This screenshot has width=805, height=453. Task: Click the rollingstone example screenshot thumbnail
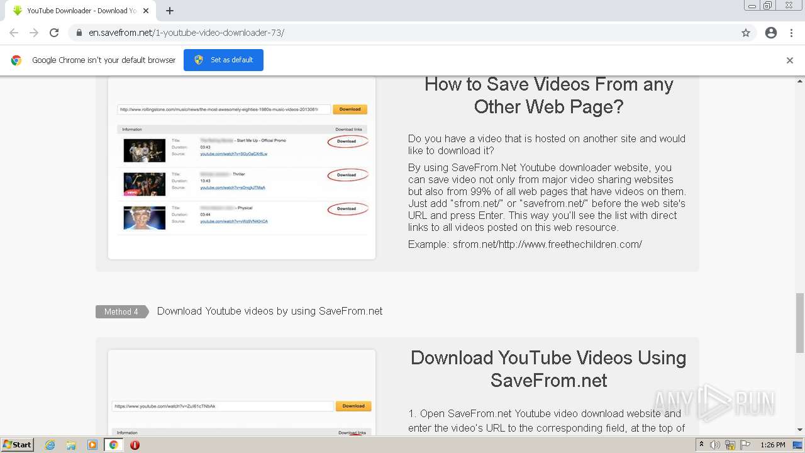click(241, 168)
